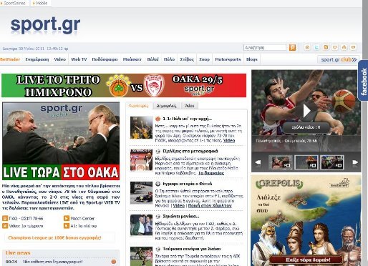Image resolution: width=368 pixels, height=266 pixels.
Task: Select the first video thumbnail
Action: point(281,162)
